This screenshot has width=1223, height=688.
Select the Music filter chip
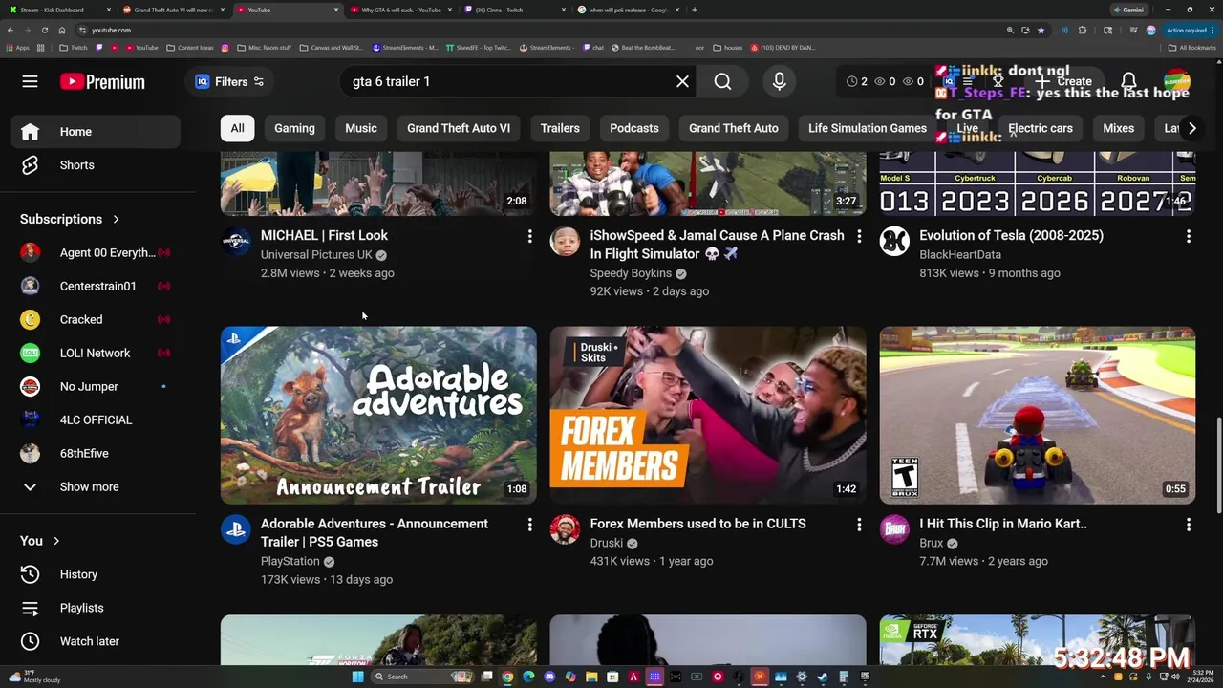pyautogui.click(x=361, y=128)
